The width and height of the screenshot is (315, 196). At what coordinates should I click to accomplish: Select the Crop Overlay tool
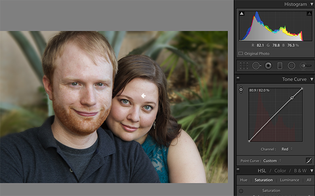click(244, 65)
